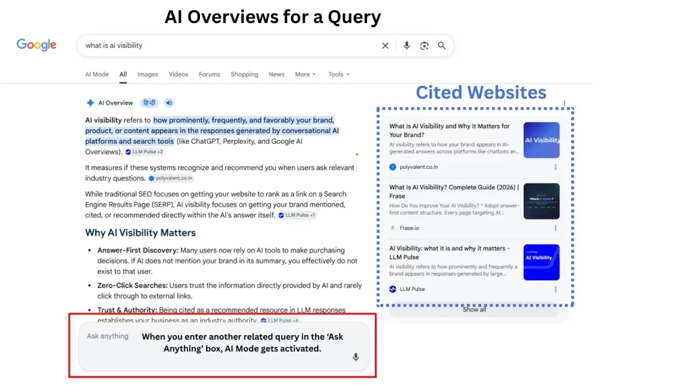Click Show all cited sources button
The height and width of the screenshot is (389, 692).
tap(474, 309)
